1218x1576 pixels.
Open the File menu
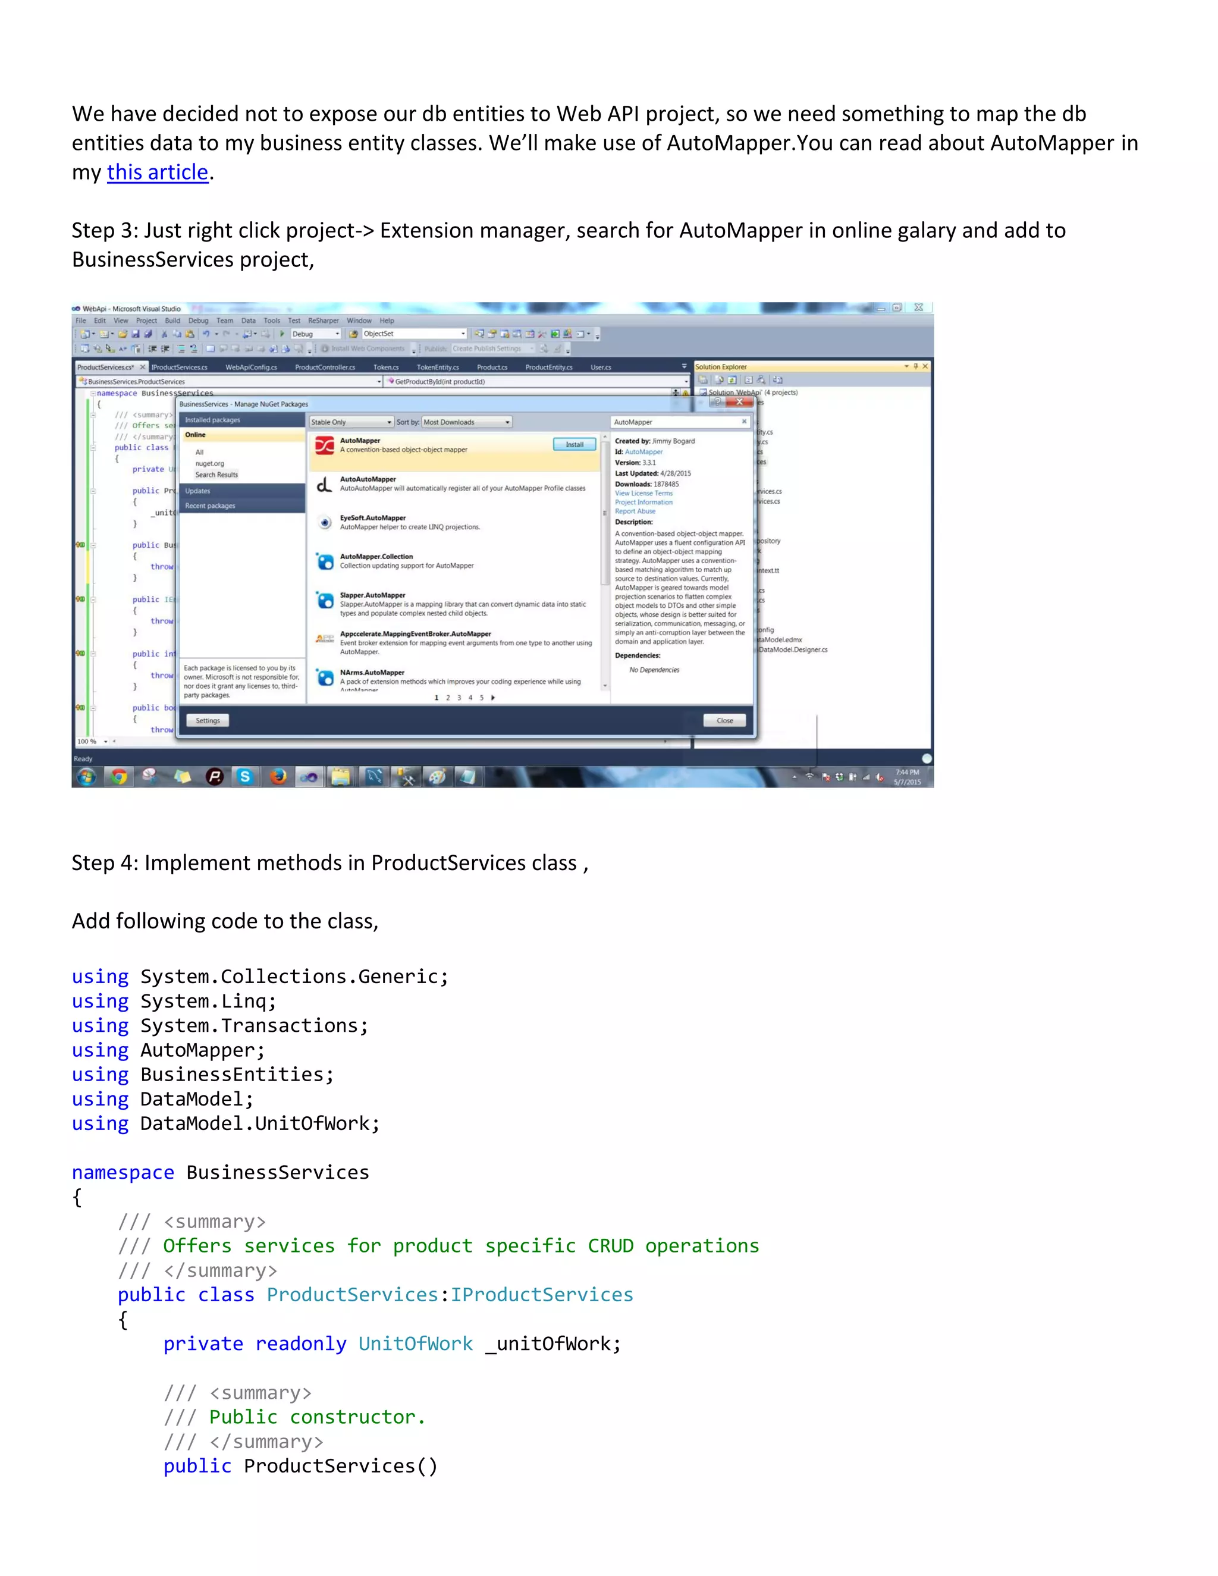(81, 321)
